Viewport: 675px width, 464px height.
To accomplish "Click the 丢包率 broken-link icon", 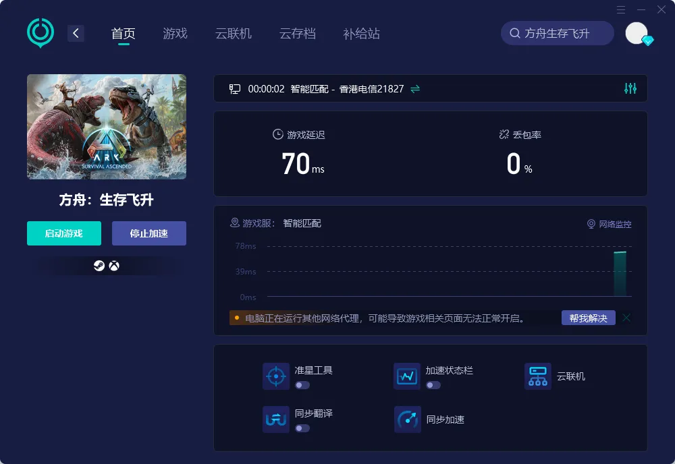I will (504, 135).
